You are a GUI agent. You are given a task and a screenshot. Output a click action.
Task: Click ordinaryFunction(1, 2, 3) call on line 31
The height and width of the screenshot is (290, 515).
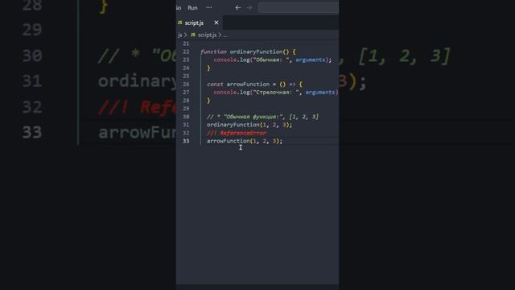point(249,125)
